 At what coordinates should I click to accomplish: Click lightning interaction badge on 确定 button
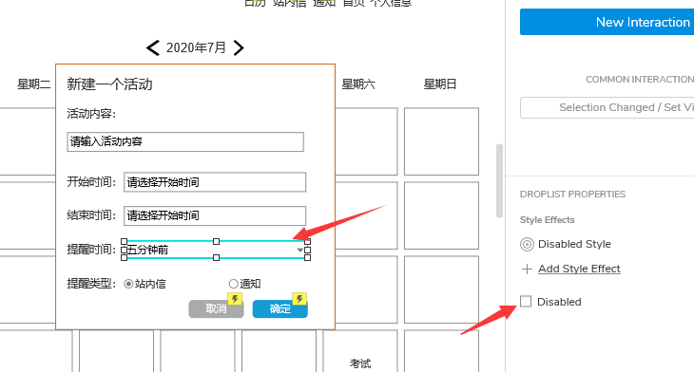point(299,299)
